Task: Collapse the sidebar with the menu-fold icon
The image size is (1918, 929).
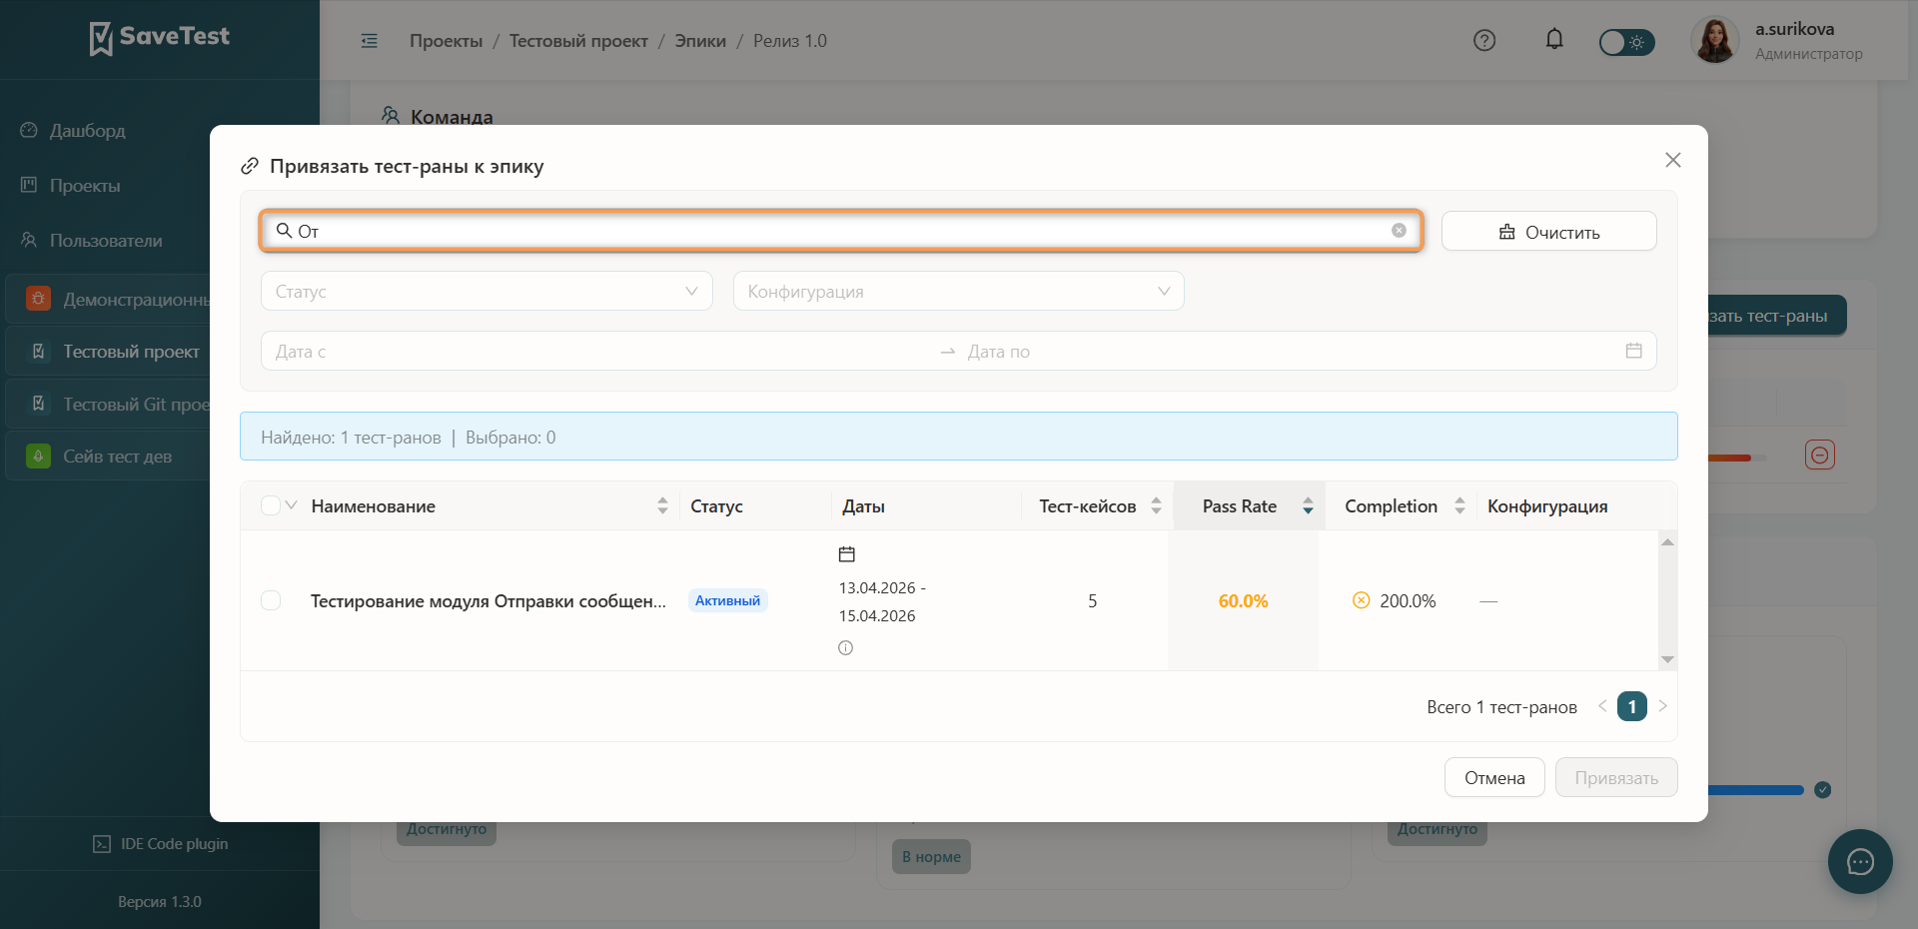Action: tap(370, 41)
